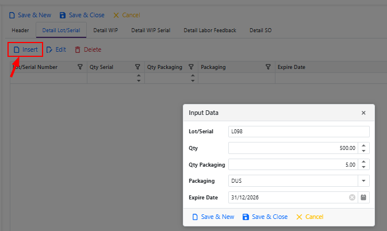Switch to Detail SO tab

(x=260, y=30)
